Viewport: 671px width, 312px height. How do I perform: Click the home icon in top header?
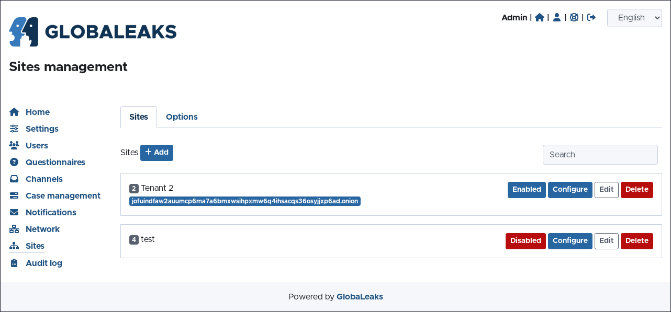tap(540, 17)
